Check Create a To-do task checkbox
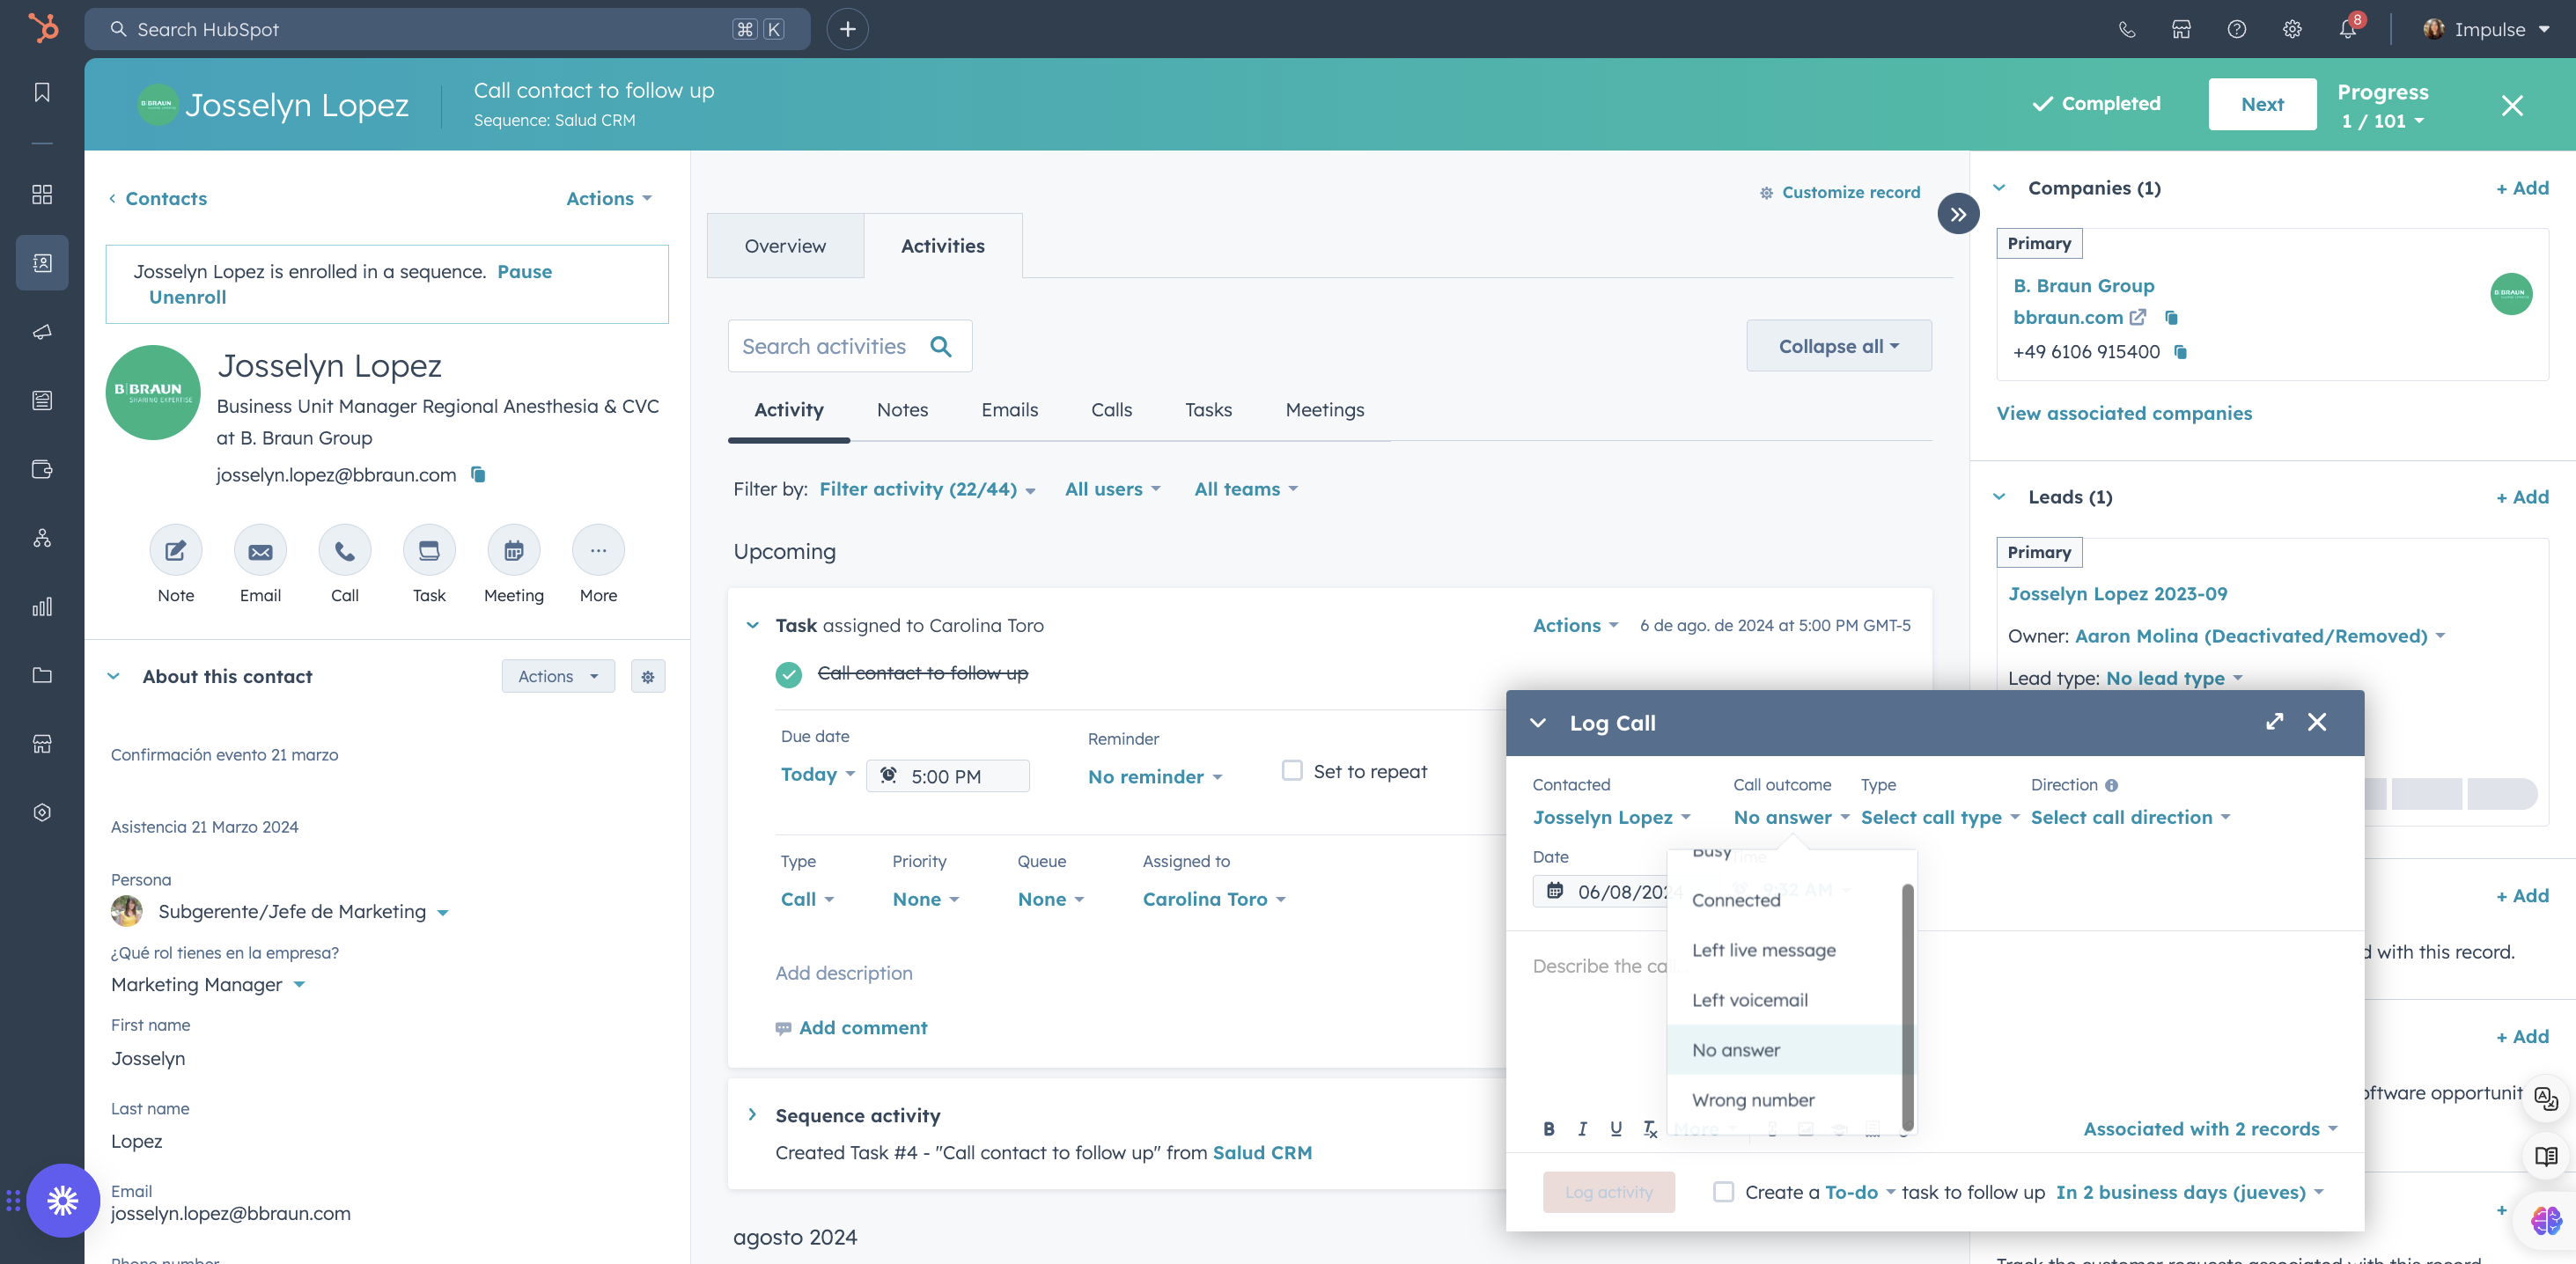The width and height of the screenshot is (2576, 1264). (1723, 1192)
